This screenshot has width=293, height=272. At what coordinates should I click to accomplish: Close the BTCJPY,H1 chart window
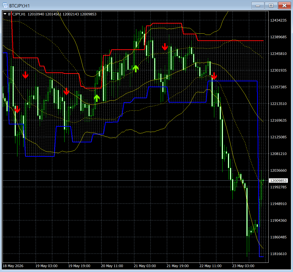pos(284,6)
